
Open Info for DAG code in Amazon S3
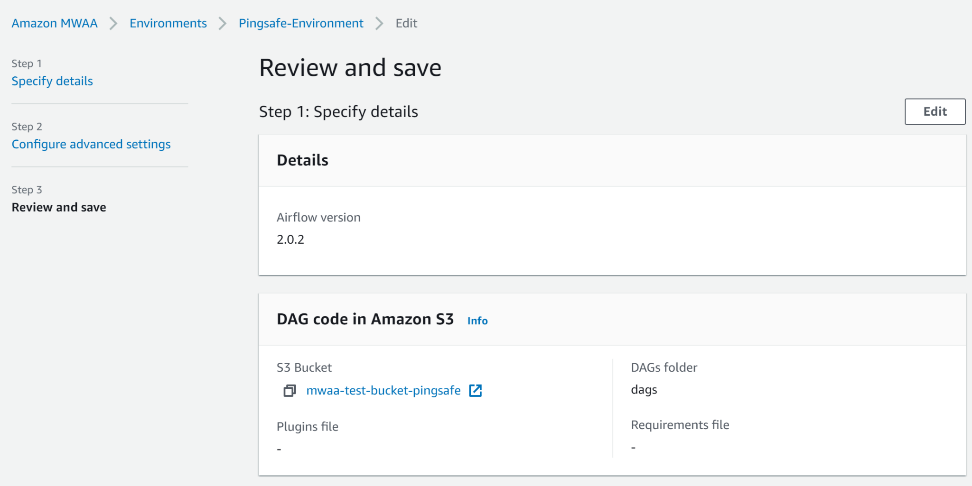click(x=477, y=321)
